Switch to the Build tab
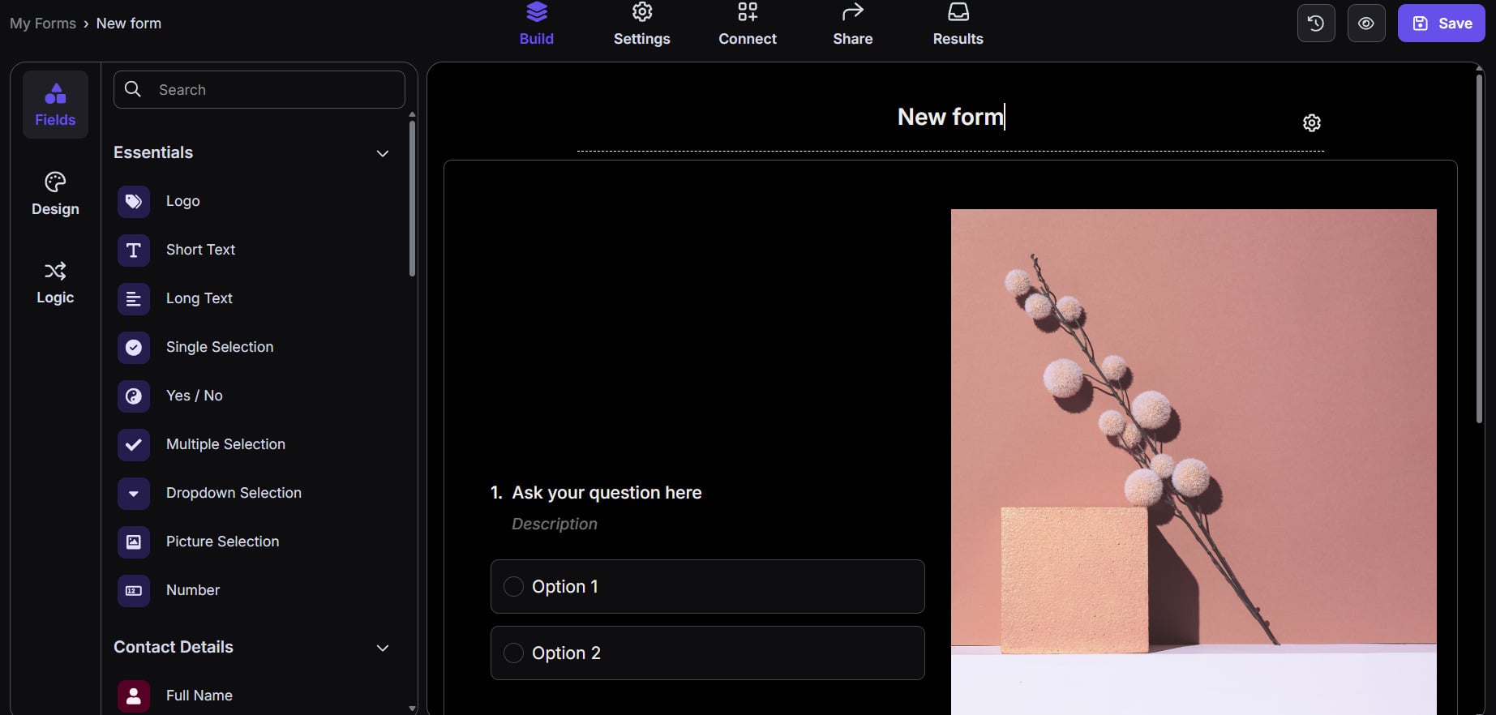This screenshot has height=715, width=1496. point(537,24)
